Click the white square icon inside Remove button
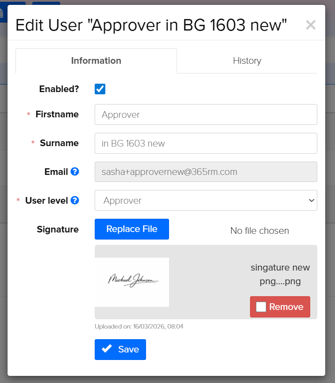 tap(261, 306)
